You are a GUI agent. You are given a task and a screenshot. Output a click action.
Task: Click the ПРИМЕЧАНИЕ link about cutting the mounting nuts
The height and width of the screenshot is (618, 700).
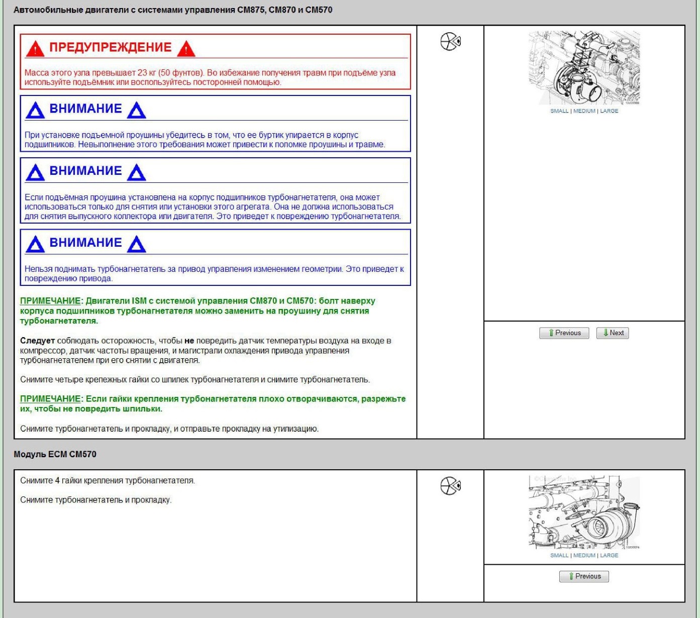point(50,399)
